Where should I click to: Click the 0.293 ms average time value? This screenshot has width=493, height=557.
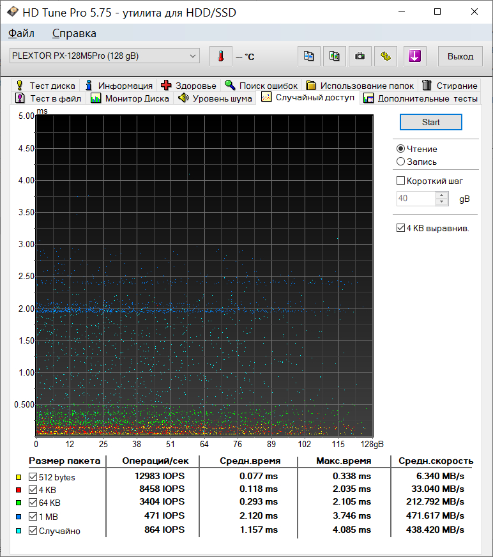pyautogui.click(x=259, y=501)
